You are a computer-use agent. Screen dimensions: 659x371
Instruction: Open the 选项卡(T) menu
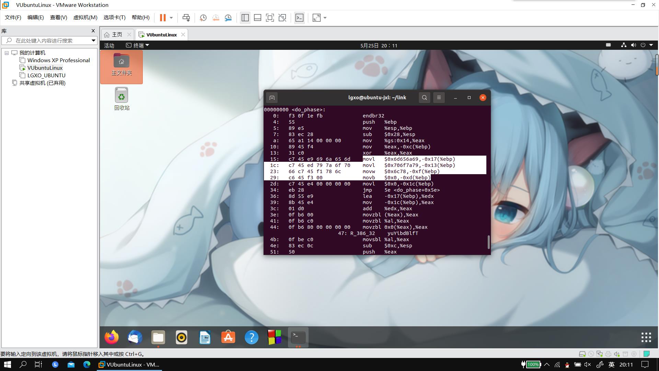[x=114, y=18]
